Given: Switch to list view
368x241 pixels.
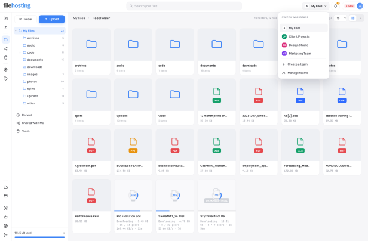Looking at the screenshot, I should [x=360, y=18].
